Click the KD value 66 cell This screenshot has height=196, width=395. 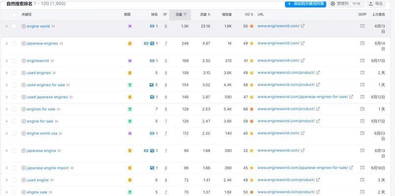246,109
